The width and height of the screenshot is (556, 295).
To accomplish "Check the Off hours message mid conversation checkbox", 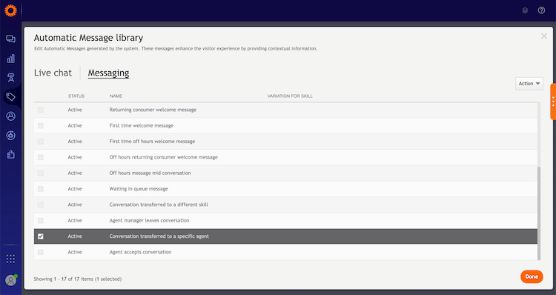I will pyautogui.click(x=41, y=173).
